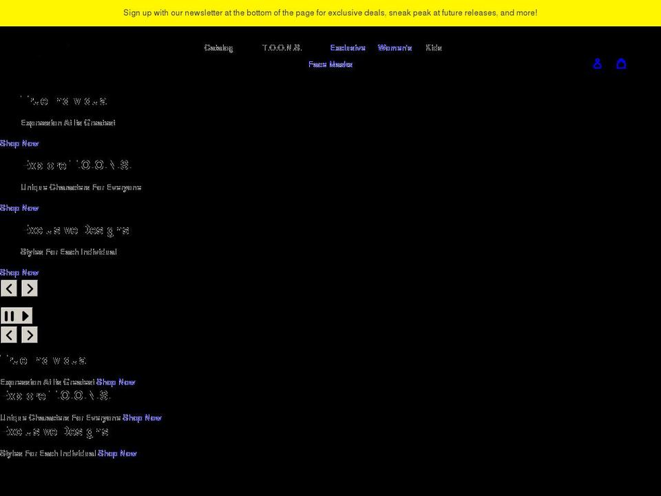Image resolution: width=661 pixels, height=496 pixels.
Task: Pause the slideshow autoplay
Action: pyautogui.click(x=9, y=315)
